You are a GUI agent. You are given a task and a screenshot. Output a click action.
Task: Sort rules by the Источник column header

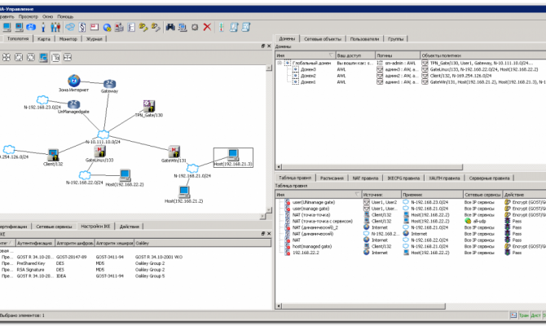pos(381,194)
